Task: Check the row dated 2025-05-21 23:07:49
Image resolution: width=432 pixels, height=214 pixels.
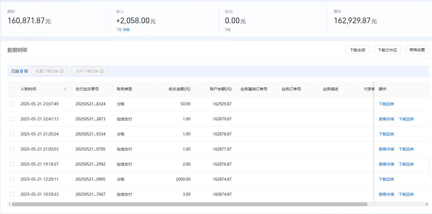Action: pyautogui.click(x=12, y=104)
